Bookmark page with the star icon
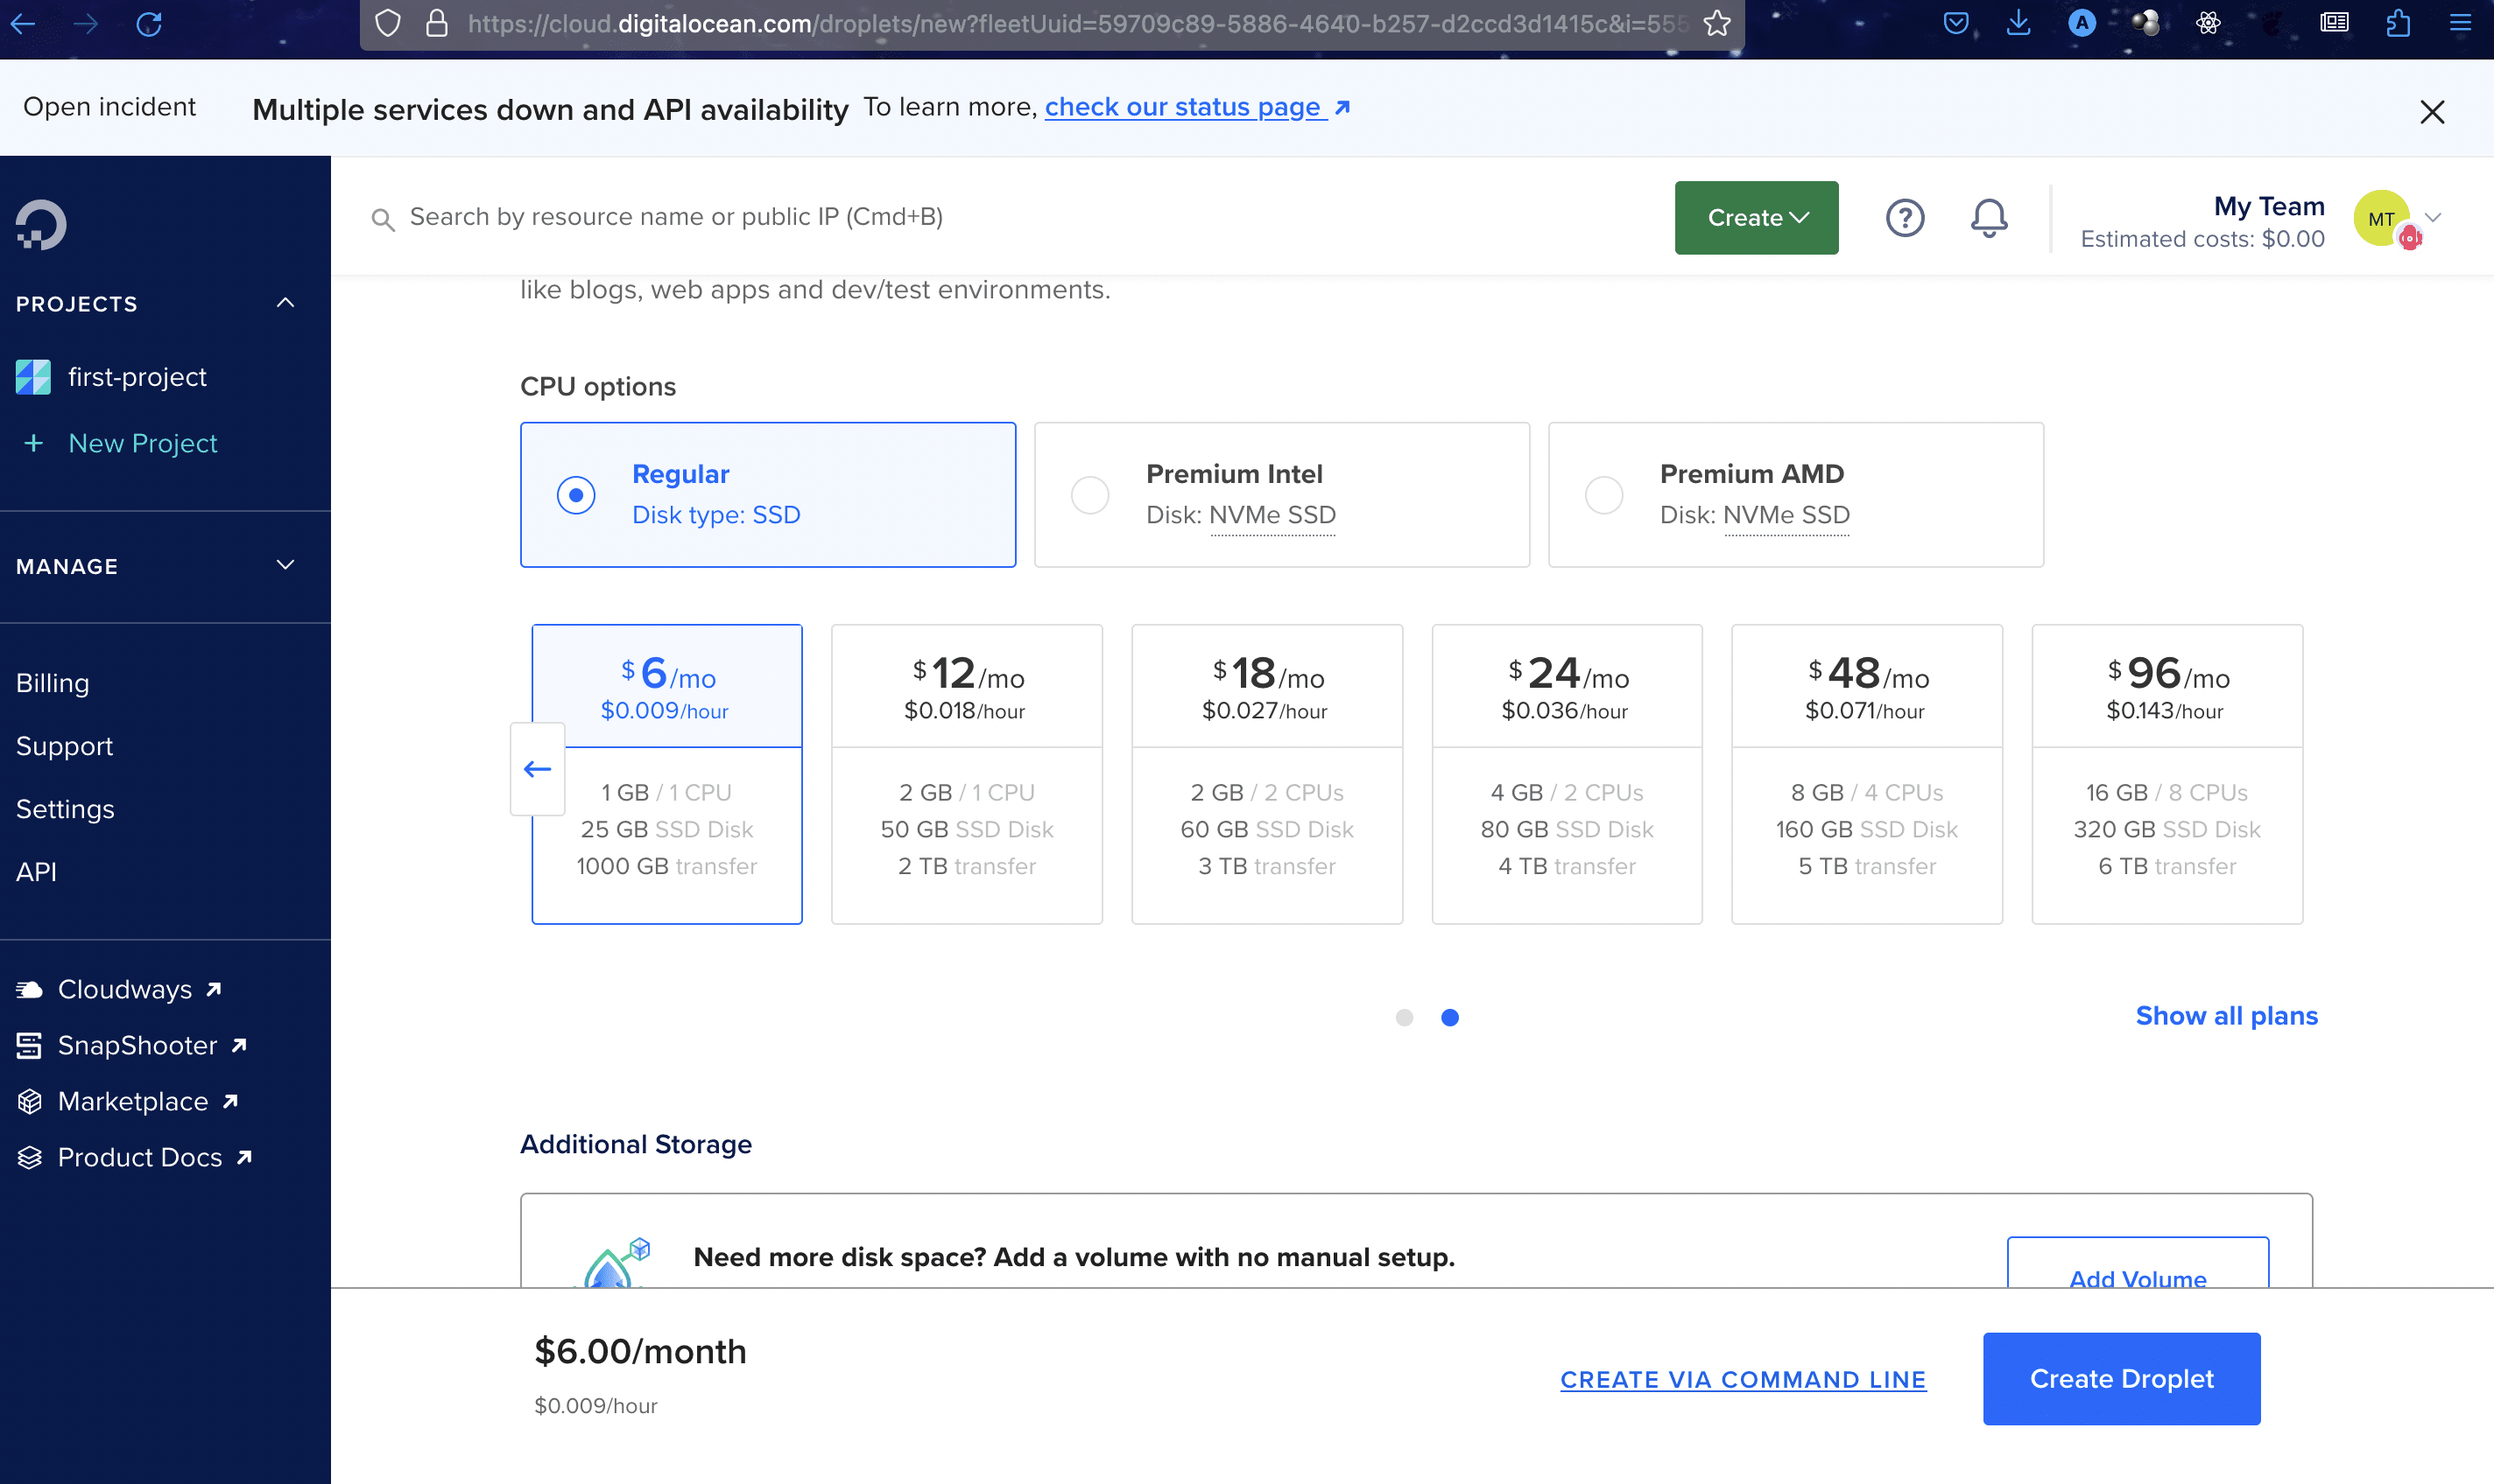 tap(1717, 23)
